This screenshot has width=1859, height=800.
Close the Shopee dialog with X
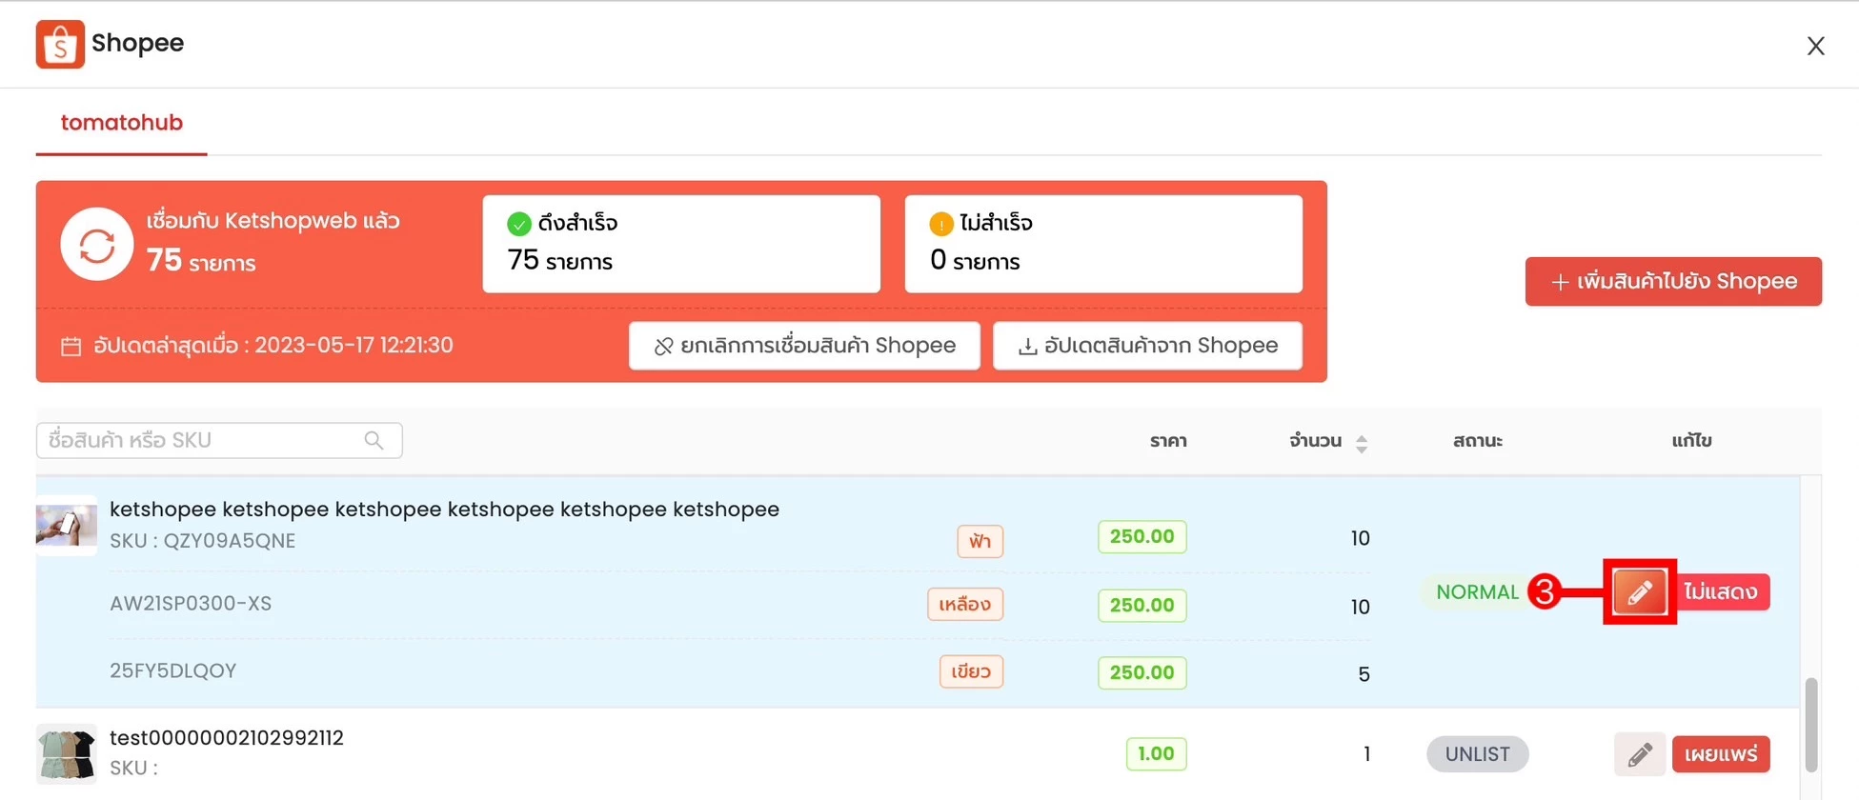point(1815,46)
